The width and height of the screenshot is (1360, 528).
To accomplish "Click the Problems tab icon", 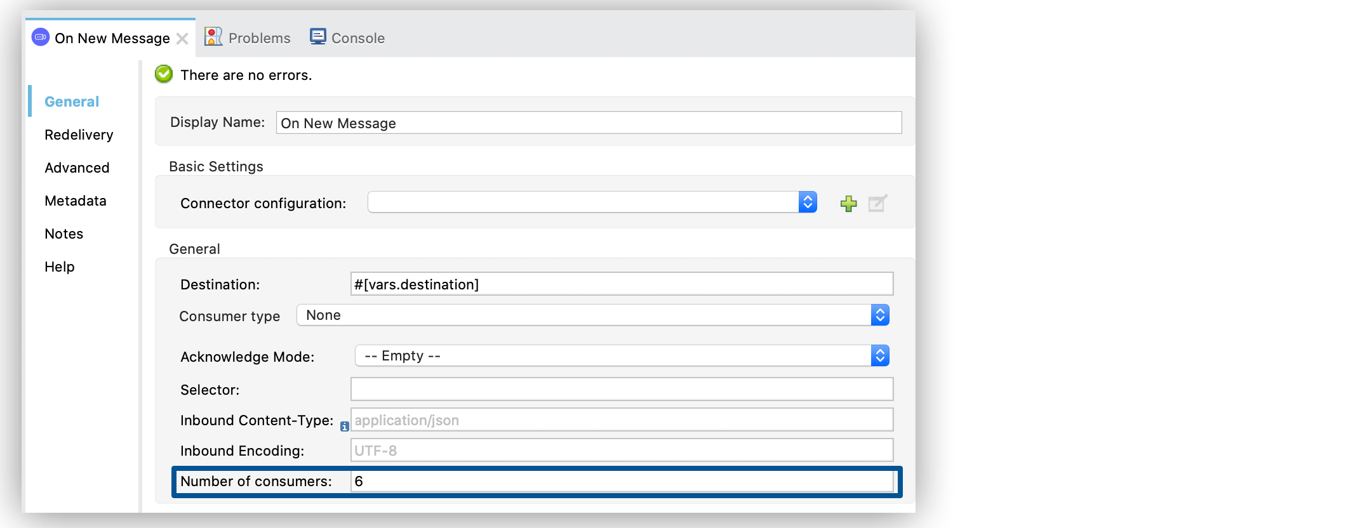I will 213,37.
